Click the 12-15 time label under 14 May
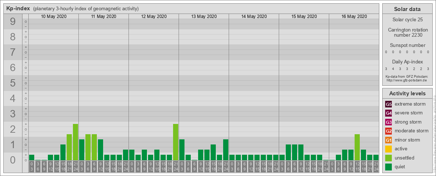Viewport: 436px width, 176px height. pyautogui.click(x=257, y=167)
